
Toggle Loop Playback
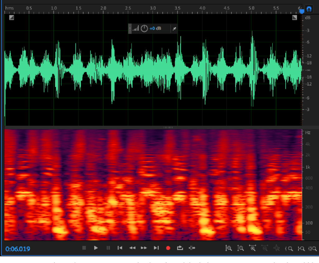pyautogui.click(x=180, y=248)
